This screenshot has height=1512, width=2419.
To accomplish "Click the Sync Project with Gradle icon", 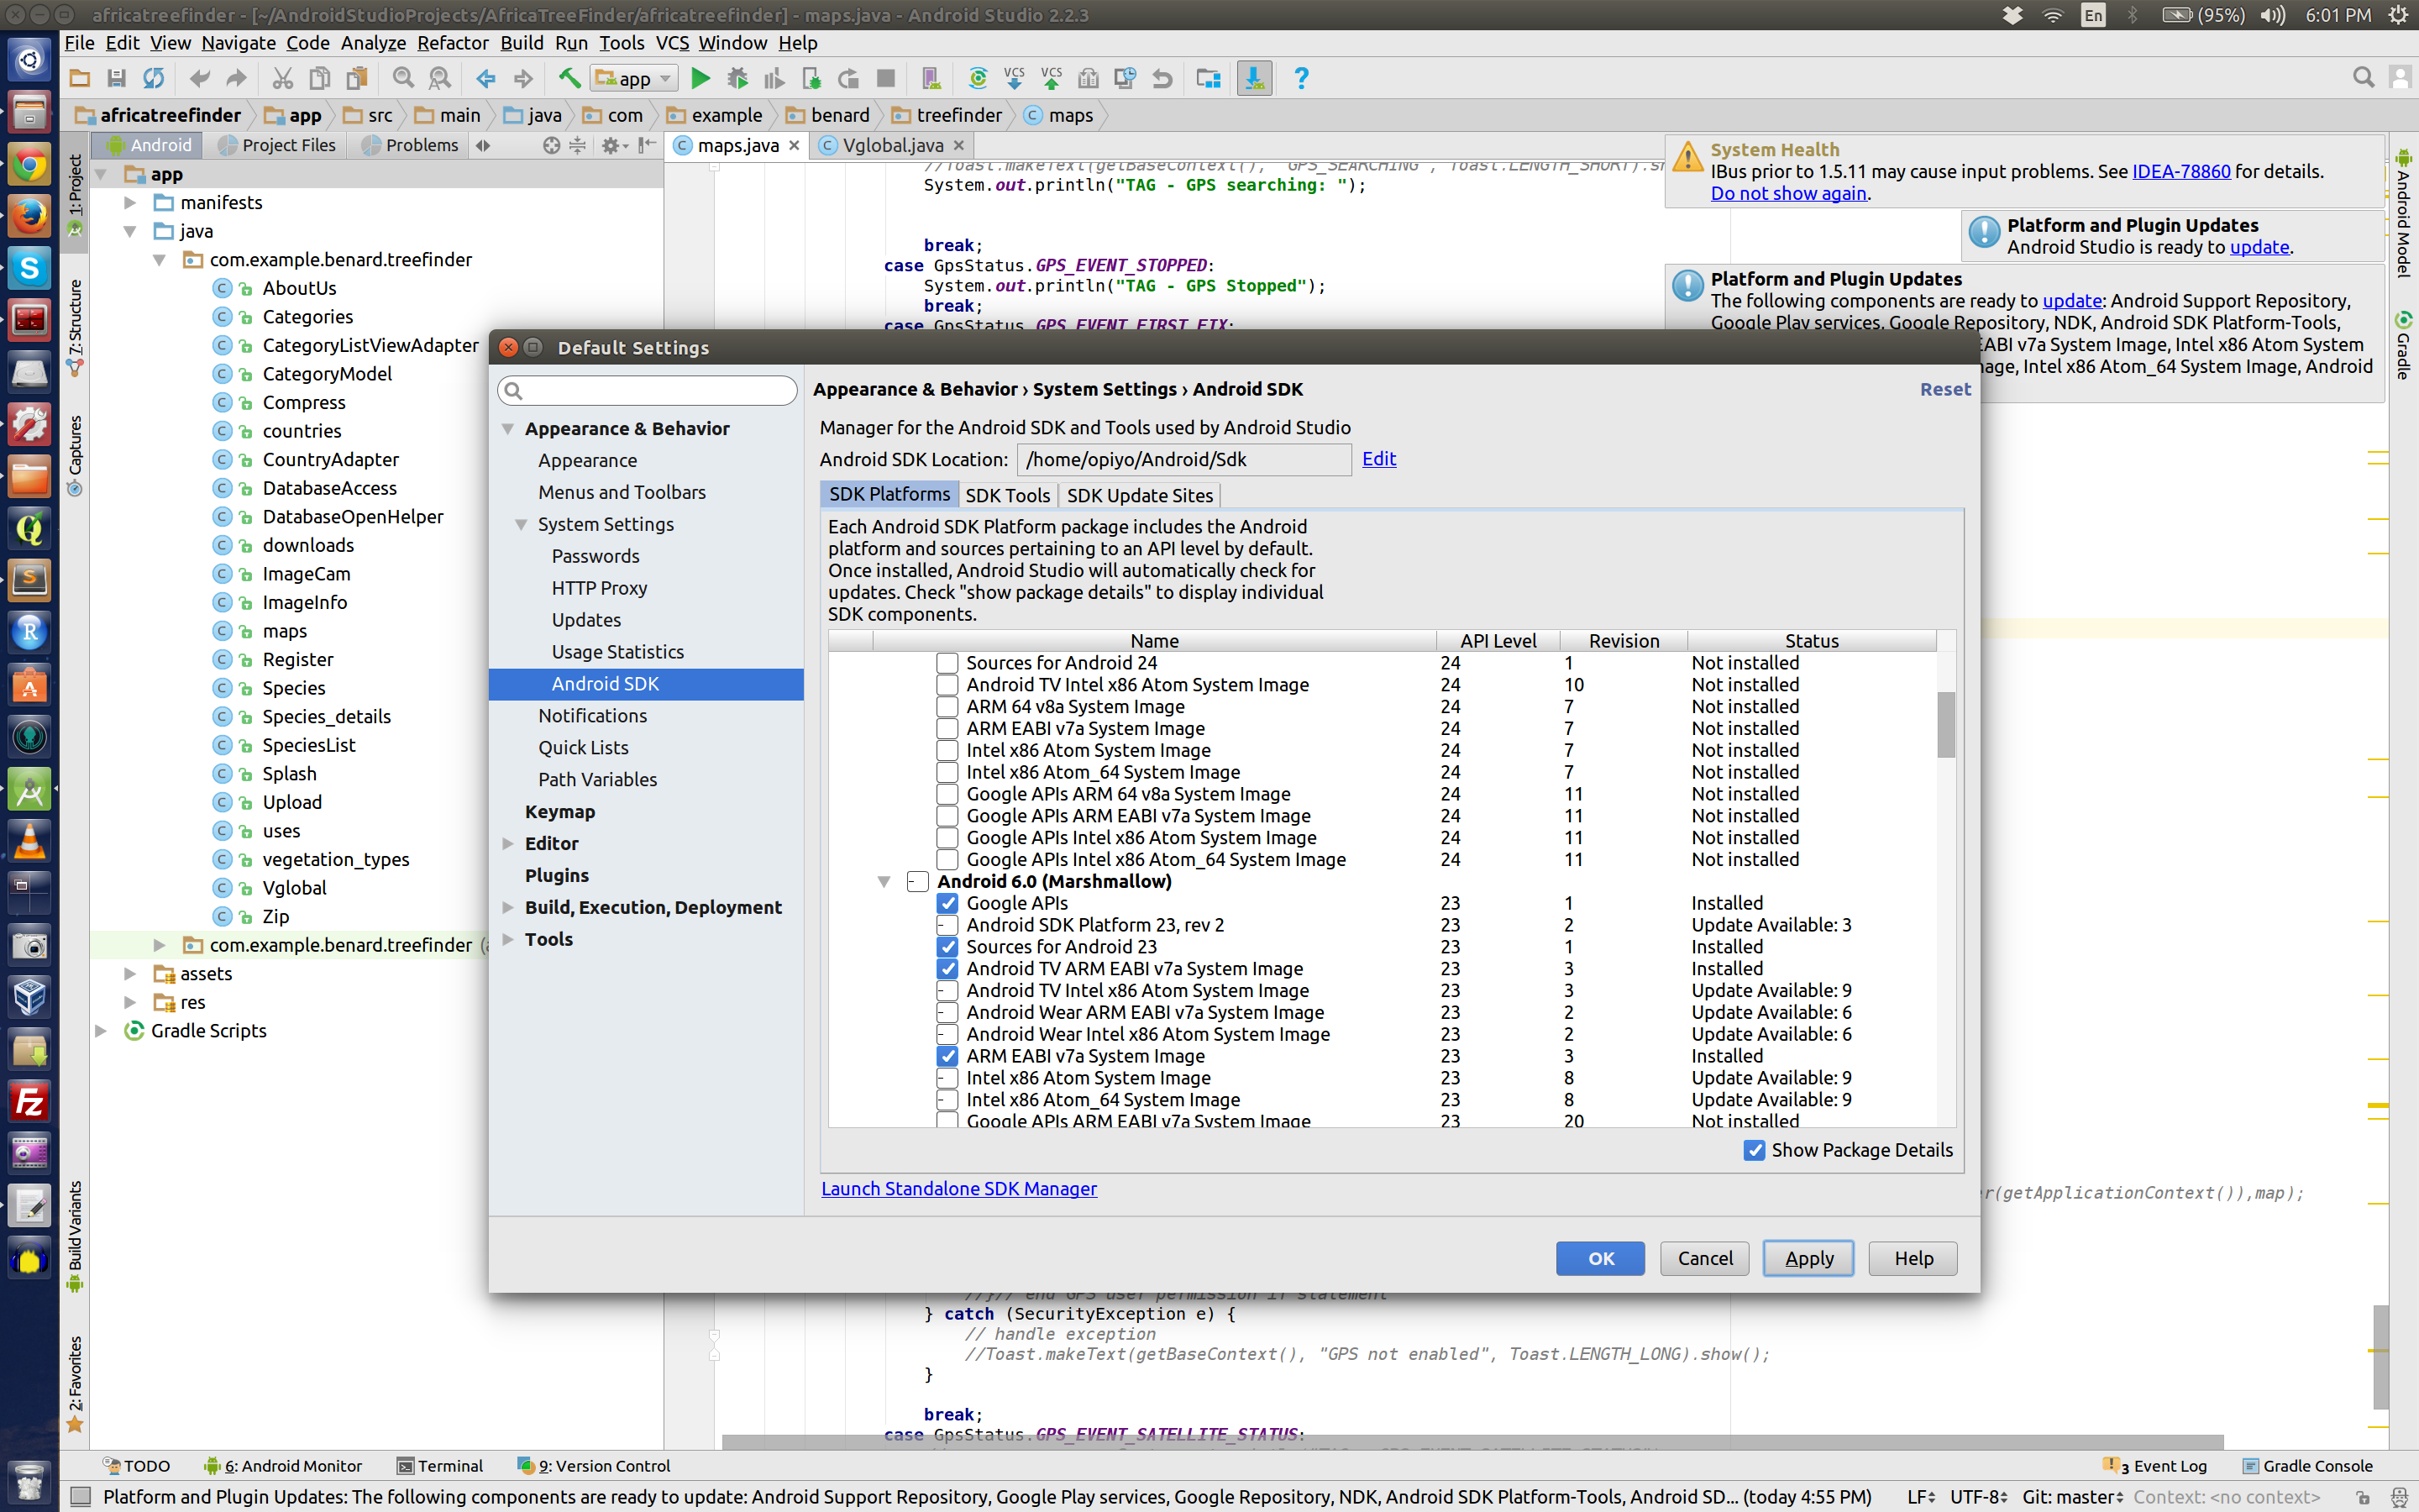I will (x=977, y=78).
